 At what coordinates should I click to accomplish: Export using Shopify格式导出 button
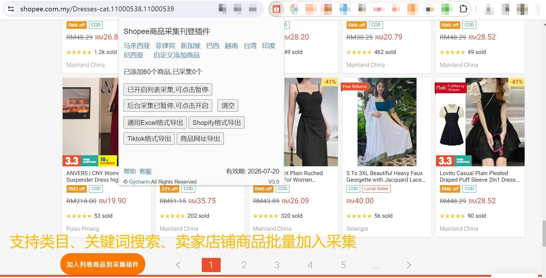217,122
